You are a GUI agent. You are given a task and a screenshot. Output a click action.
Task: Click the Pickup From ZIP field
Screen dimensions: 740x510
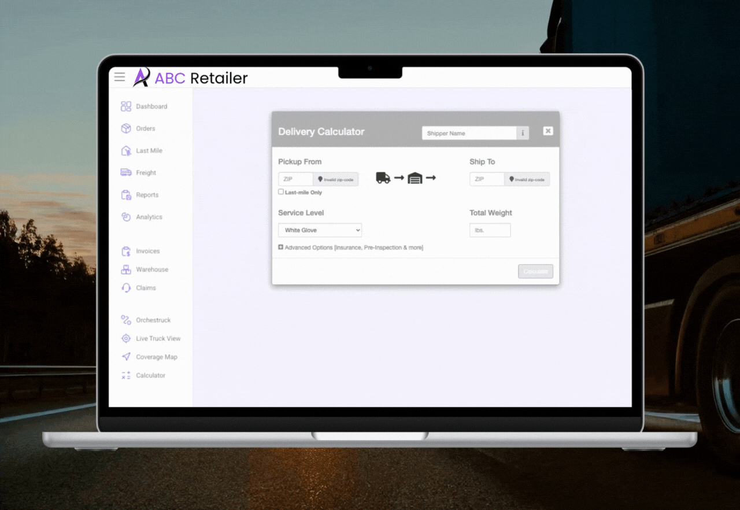(295, 179)
